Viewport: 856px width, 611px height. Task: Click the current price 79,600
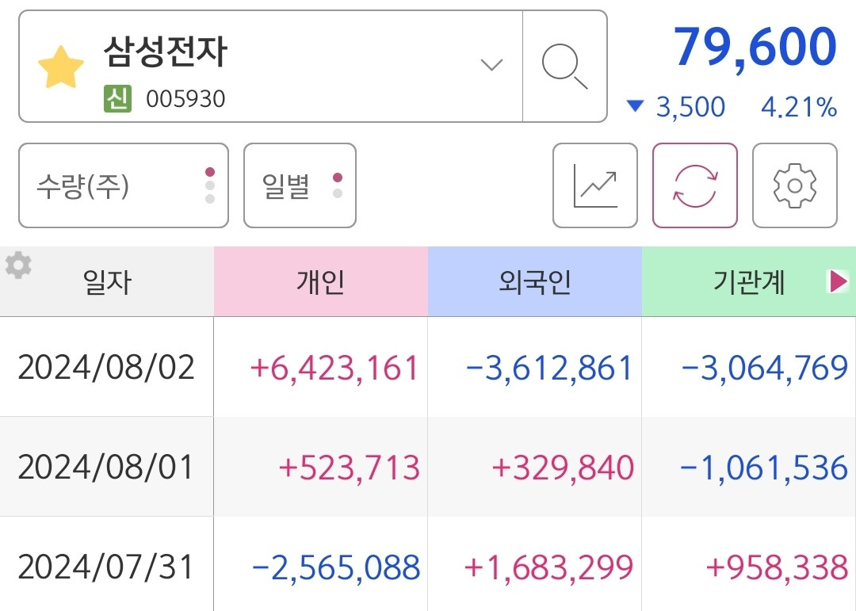755,48
